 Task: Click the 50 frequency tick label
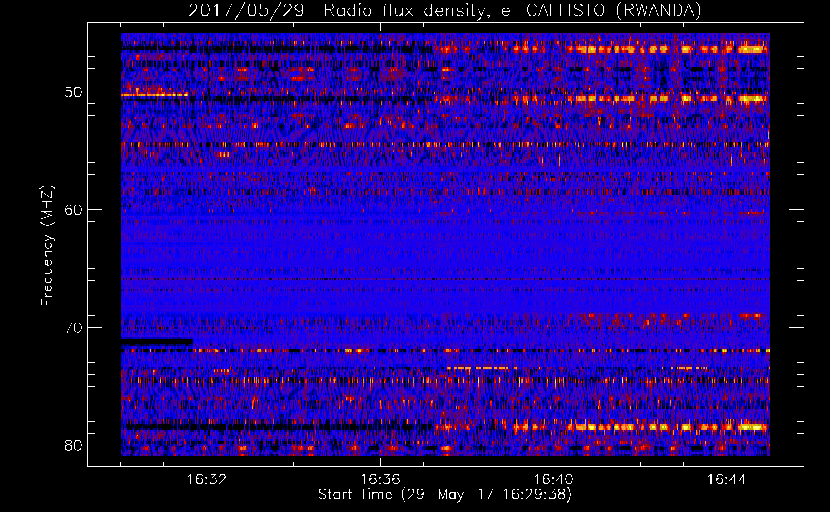73,93
